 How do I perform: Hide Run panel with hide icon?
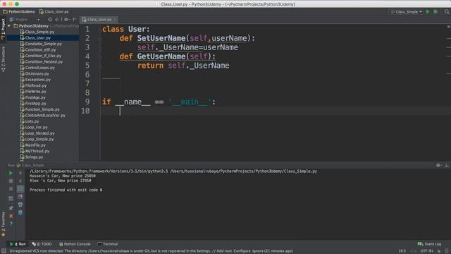(447, 165)
